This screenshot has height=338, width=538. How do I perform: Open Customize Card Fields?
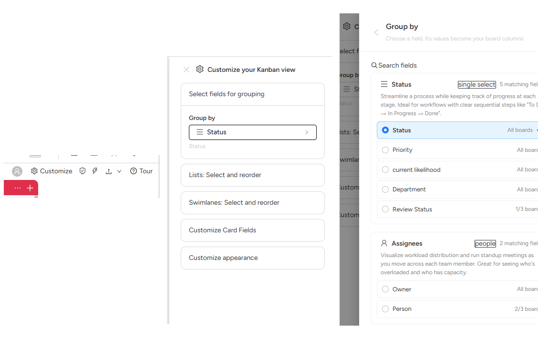click(x=252, y=230)
